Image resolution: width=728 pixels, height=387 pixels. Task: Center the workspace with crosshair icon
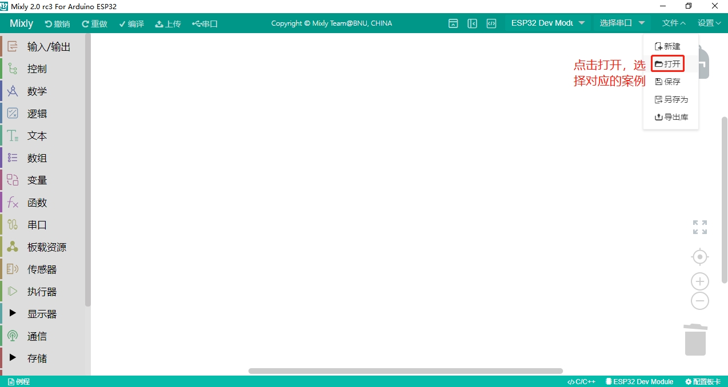pyautogui.click(x=699, y=257)
